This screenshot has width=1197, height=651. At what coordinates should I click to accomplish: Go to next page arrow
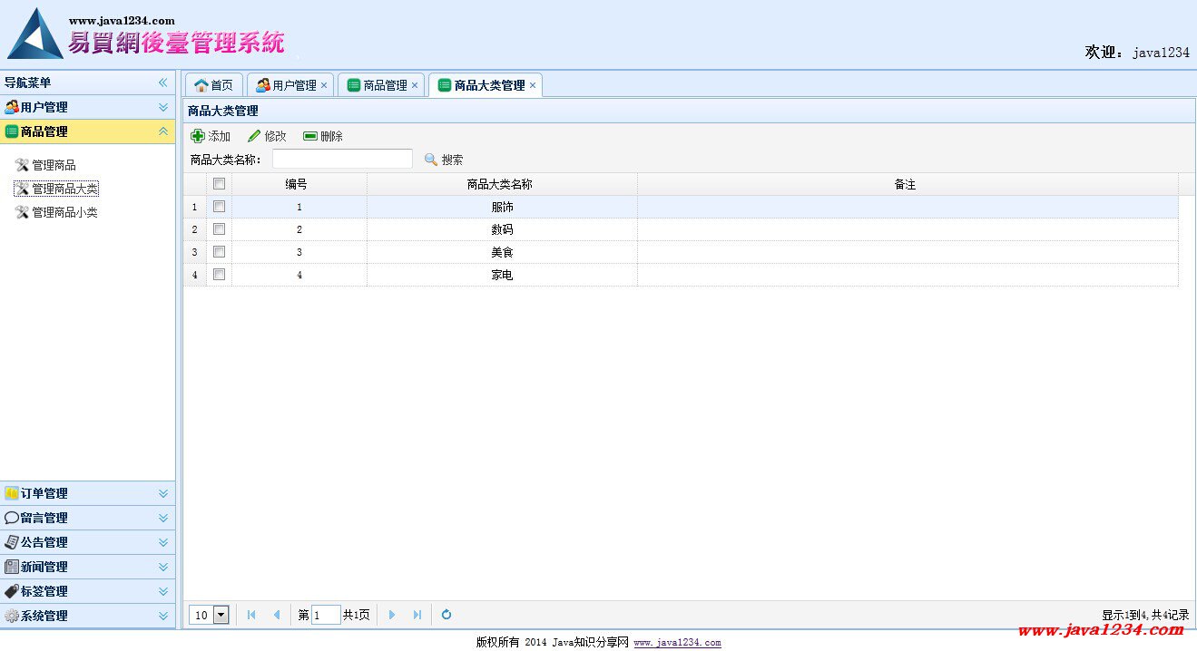pos(392,615)
